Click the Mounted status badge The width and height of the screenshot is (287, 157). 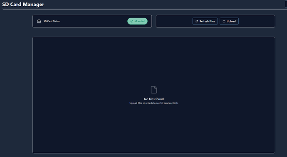tap(137, 21)
